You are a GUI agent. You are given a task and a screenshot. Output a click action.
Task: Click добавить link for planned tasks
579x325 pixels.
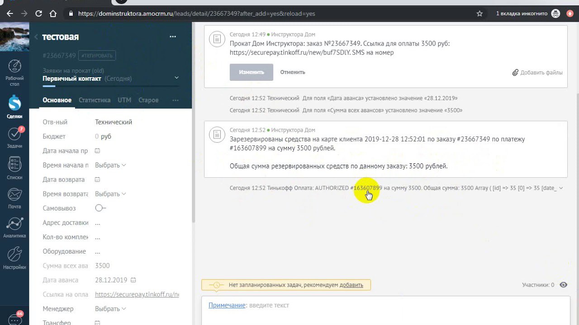[x=351, y=285]
